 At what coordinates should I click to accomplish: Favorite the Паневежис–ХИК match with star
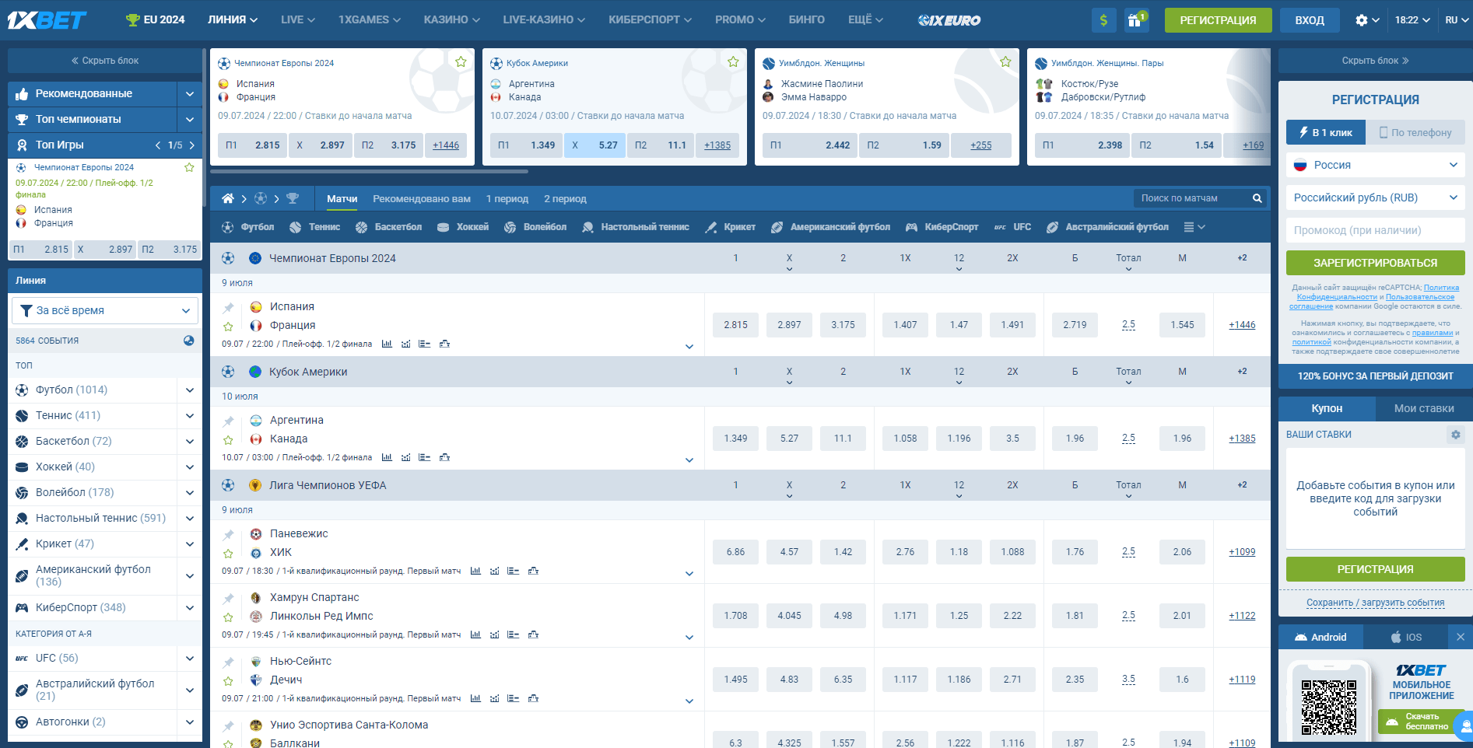(x=228, y=554)
